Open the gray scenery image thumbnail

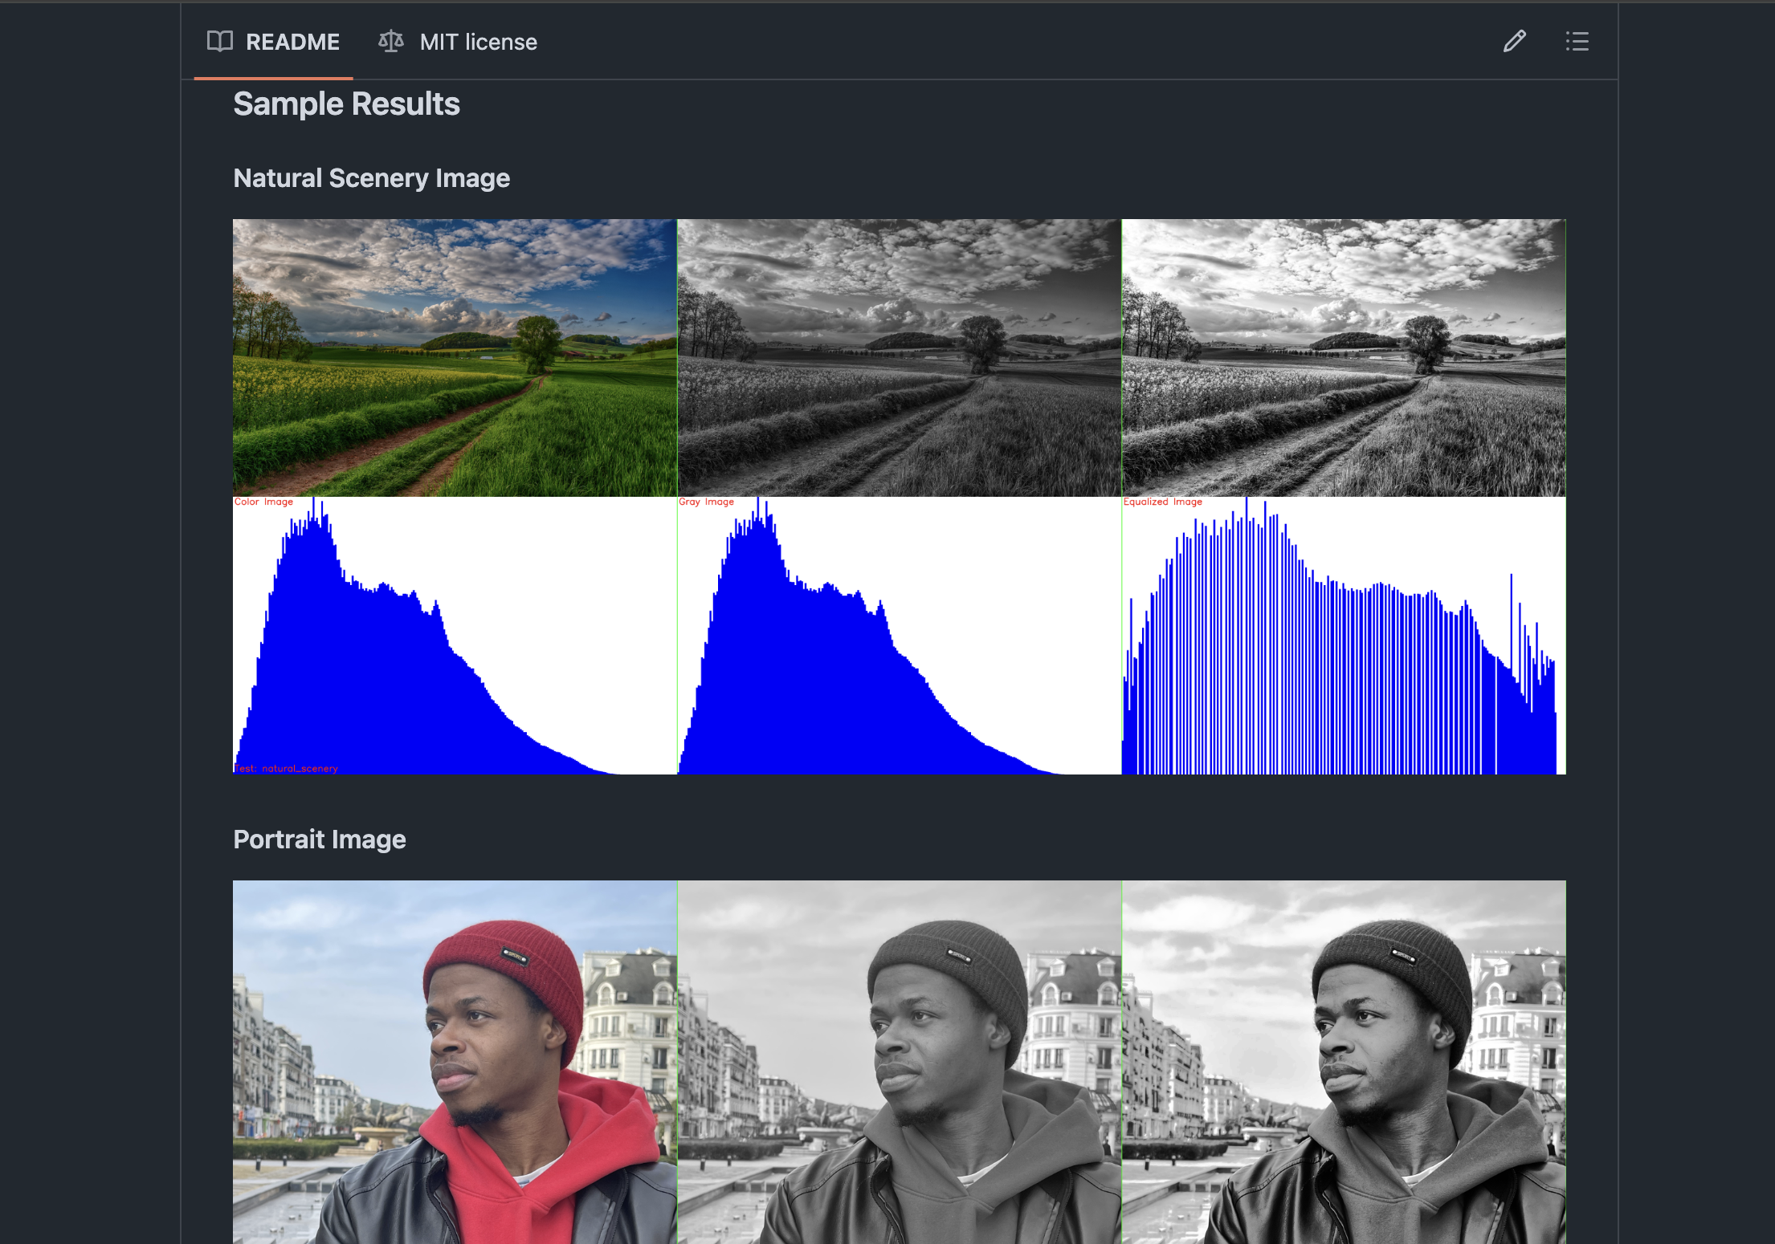898,359
